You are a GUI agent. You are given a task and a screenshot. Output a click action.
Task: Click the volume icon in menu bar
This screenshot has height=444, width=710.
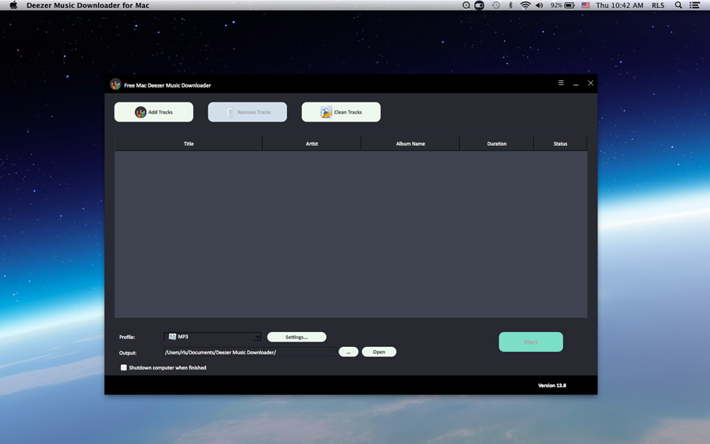click(540, 6)
